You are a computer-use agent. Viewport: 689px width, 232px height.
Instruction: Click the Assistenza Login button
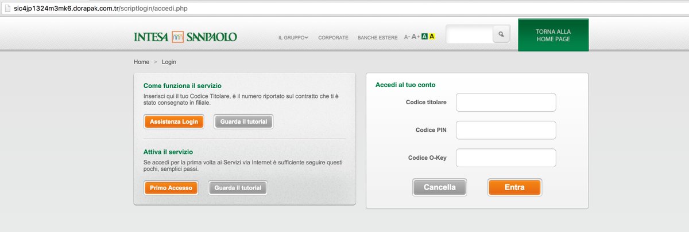click(x=174, y=121)
